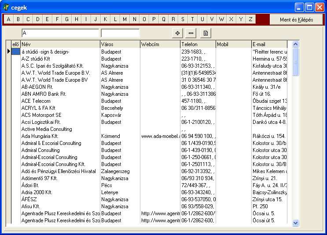Click the vertical scrollbar down arrow

[295, 223]
